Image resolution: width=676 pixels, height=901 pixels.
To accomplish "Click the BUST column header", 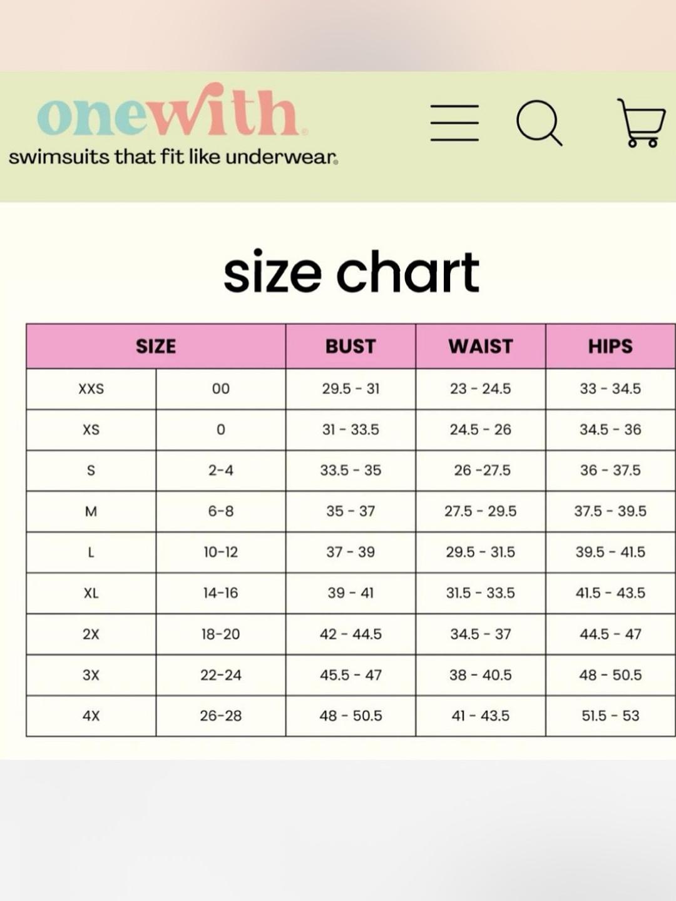I will (x=351, y=346).
